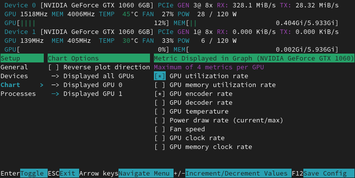Viewport: 355px width, 178px height.
Task: Click the Device 0 label
Action: pyautogui.click(x=20, y=5)
